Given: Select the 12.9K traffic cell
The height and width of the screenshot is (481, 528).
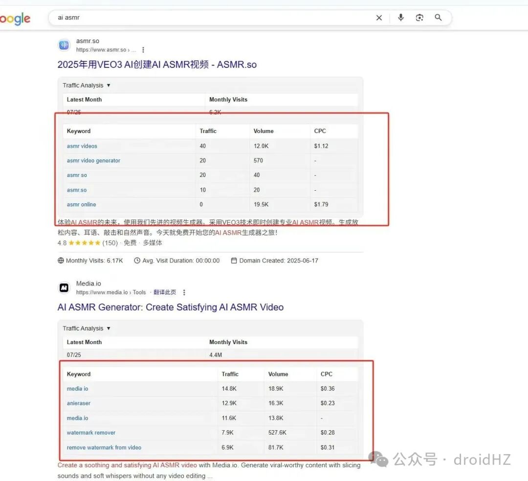Looking at the screenshot, I should click(229, 403).
